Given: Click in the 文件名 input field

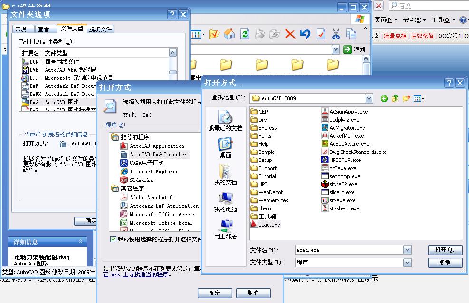Looking at the screenshot, I should coord(349,250).
